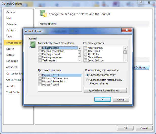Tick the Albert Paul contact checkbox
Screen dimensions: 156x134
click(86, 51)
